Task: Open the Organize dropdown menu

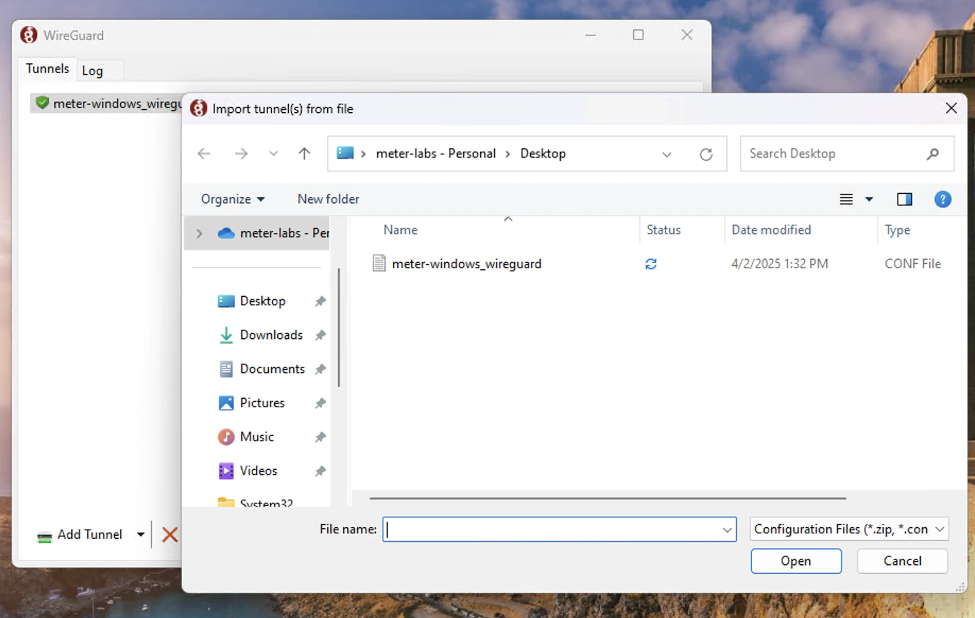Action: pyautogui.click(x=232, y=199)
